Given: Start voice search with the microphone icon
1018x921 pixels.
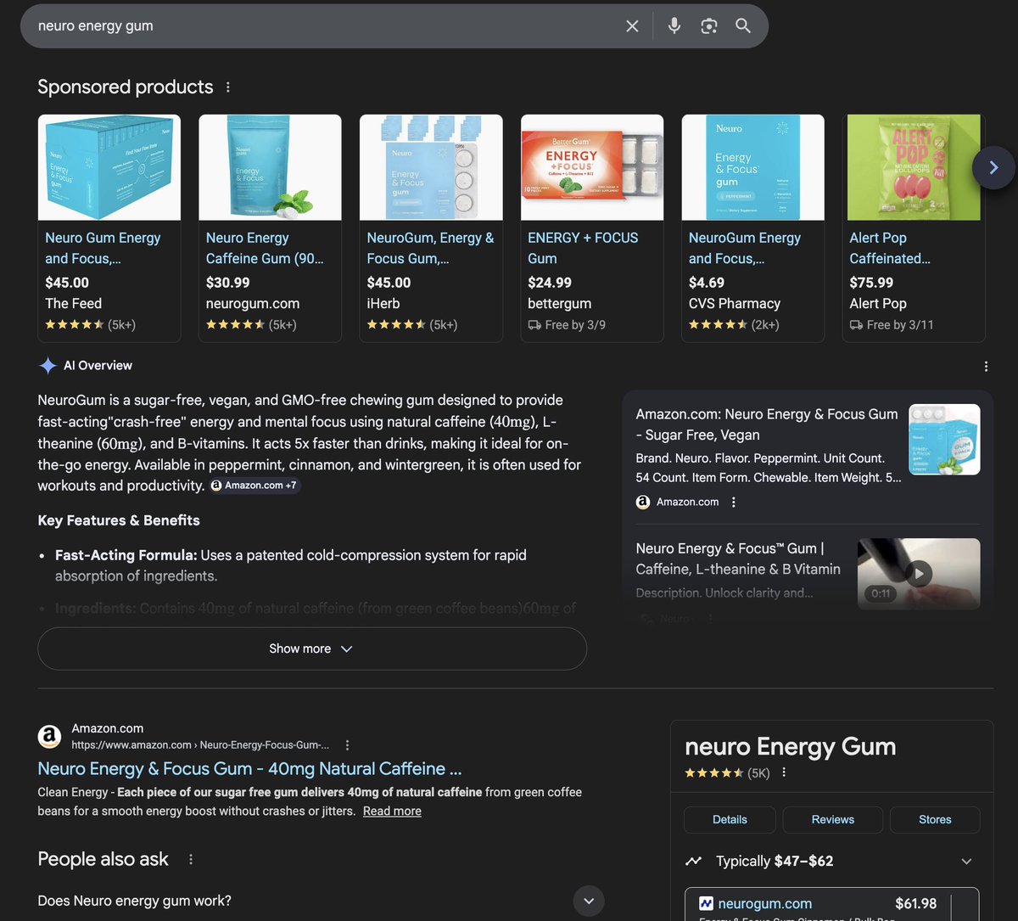Looking at the screenshot, I should (x=674, y=26).
